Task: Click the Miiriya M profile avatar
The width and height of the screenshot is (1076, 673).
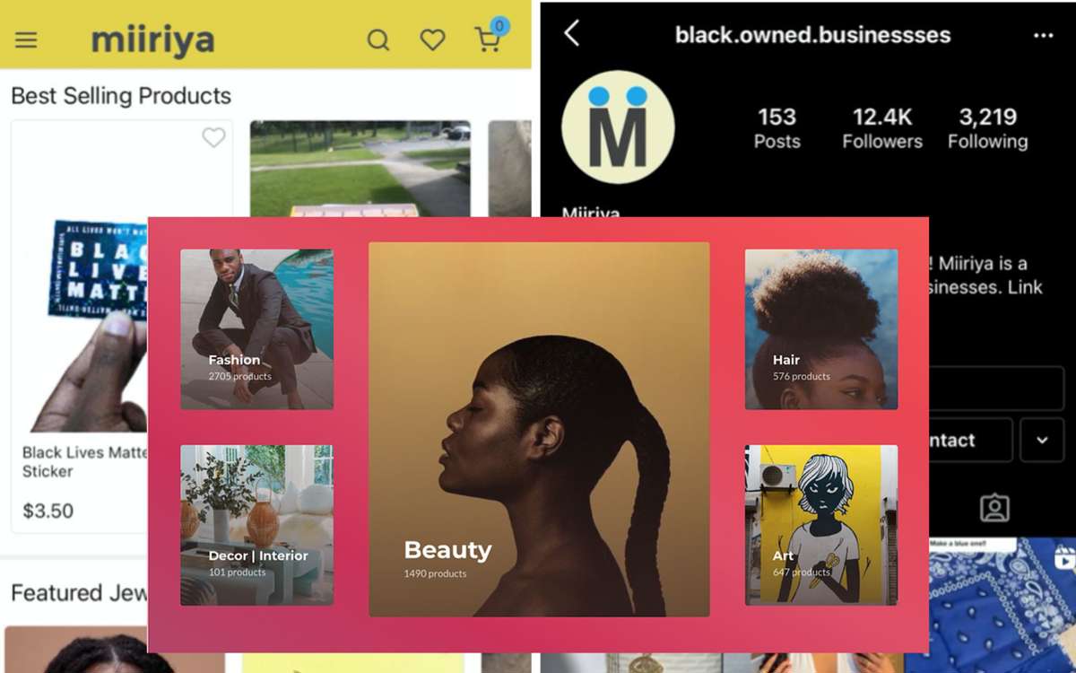Action: coord(618,127)
